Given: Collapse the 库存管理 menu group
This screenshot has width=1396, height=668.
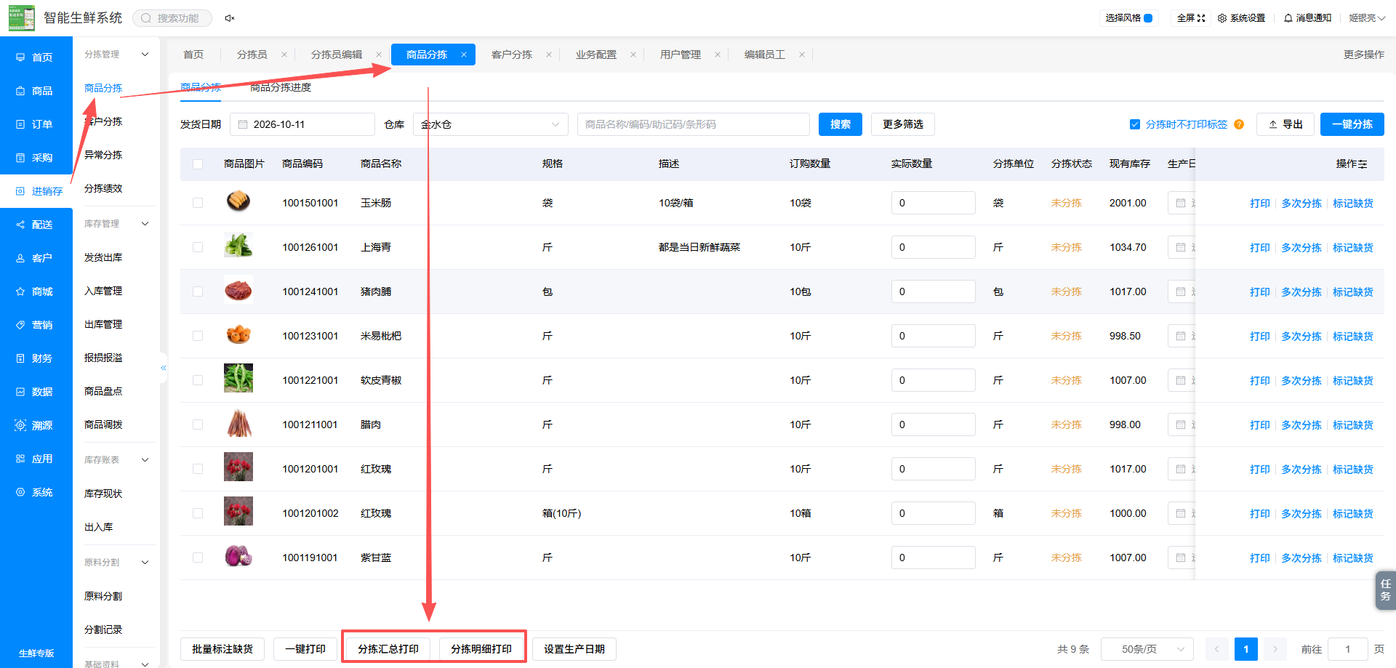Looking at the screenshot, I should [x=145, y=224].
